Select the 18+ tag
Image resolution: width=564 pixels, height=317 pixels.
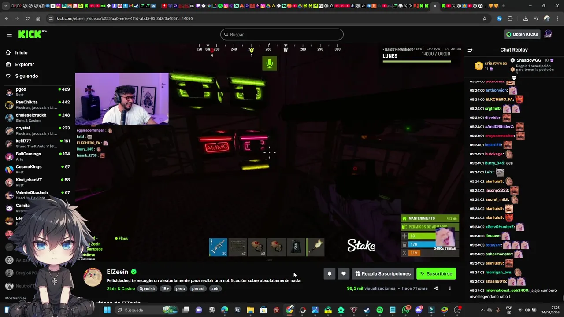point(165,288)
